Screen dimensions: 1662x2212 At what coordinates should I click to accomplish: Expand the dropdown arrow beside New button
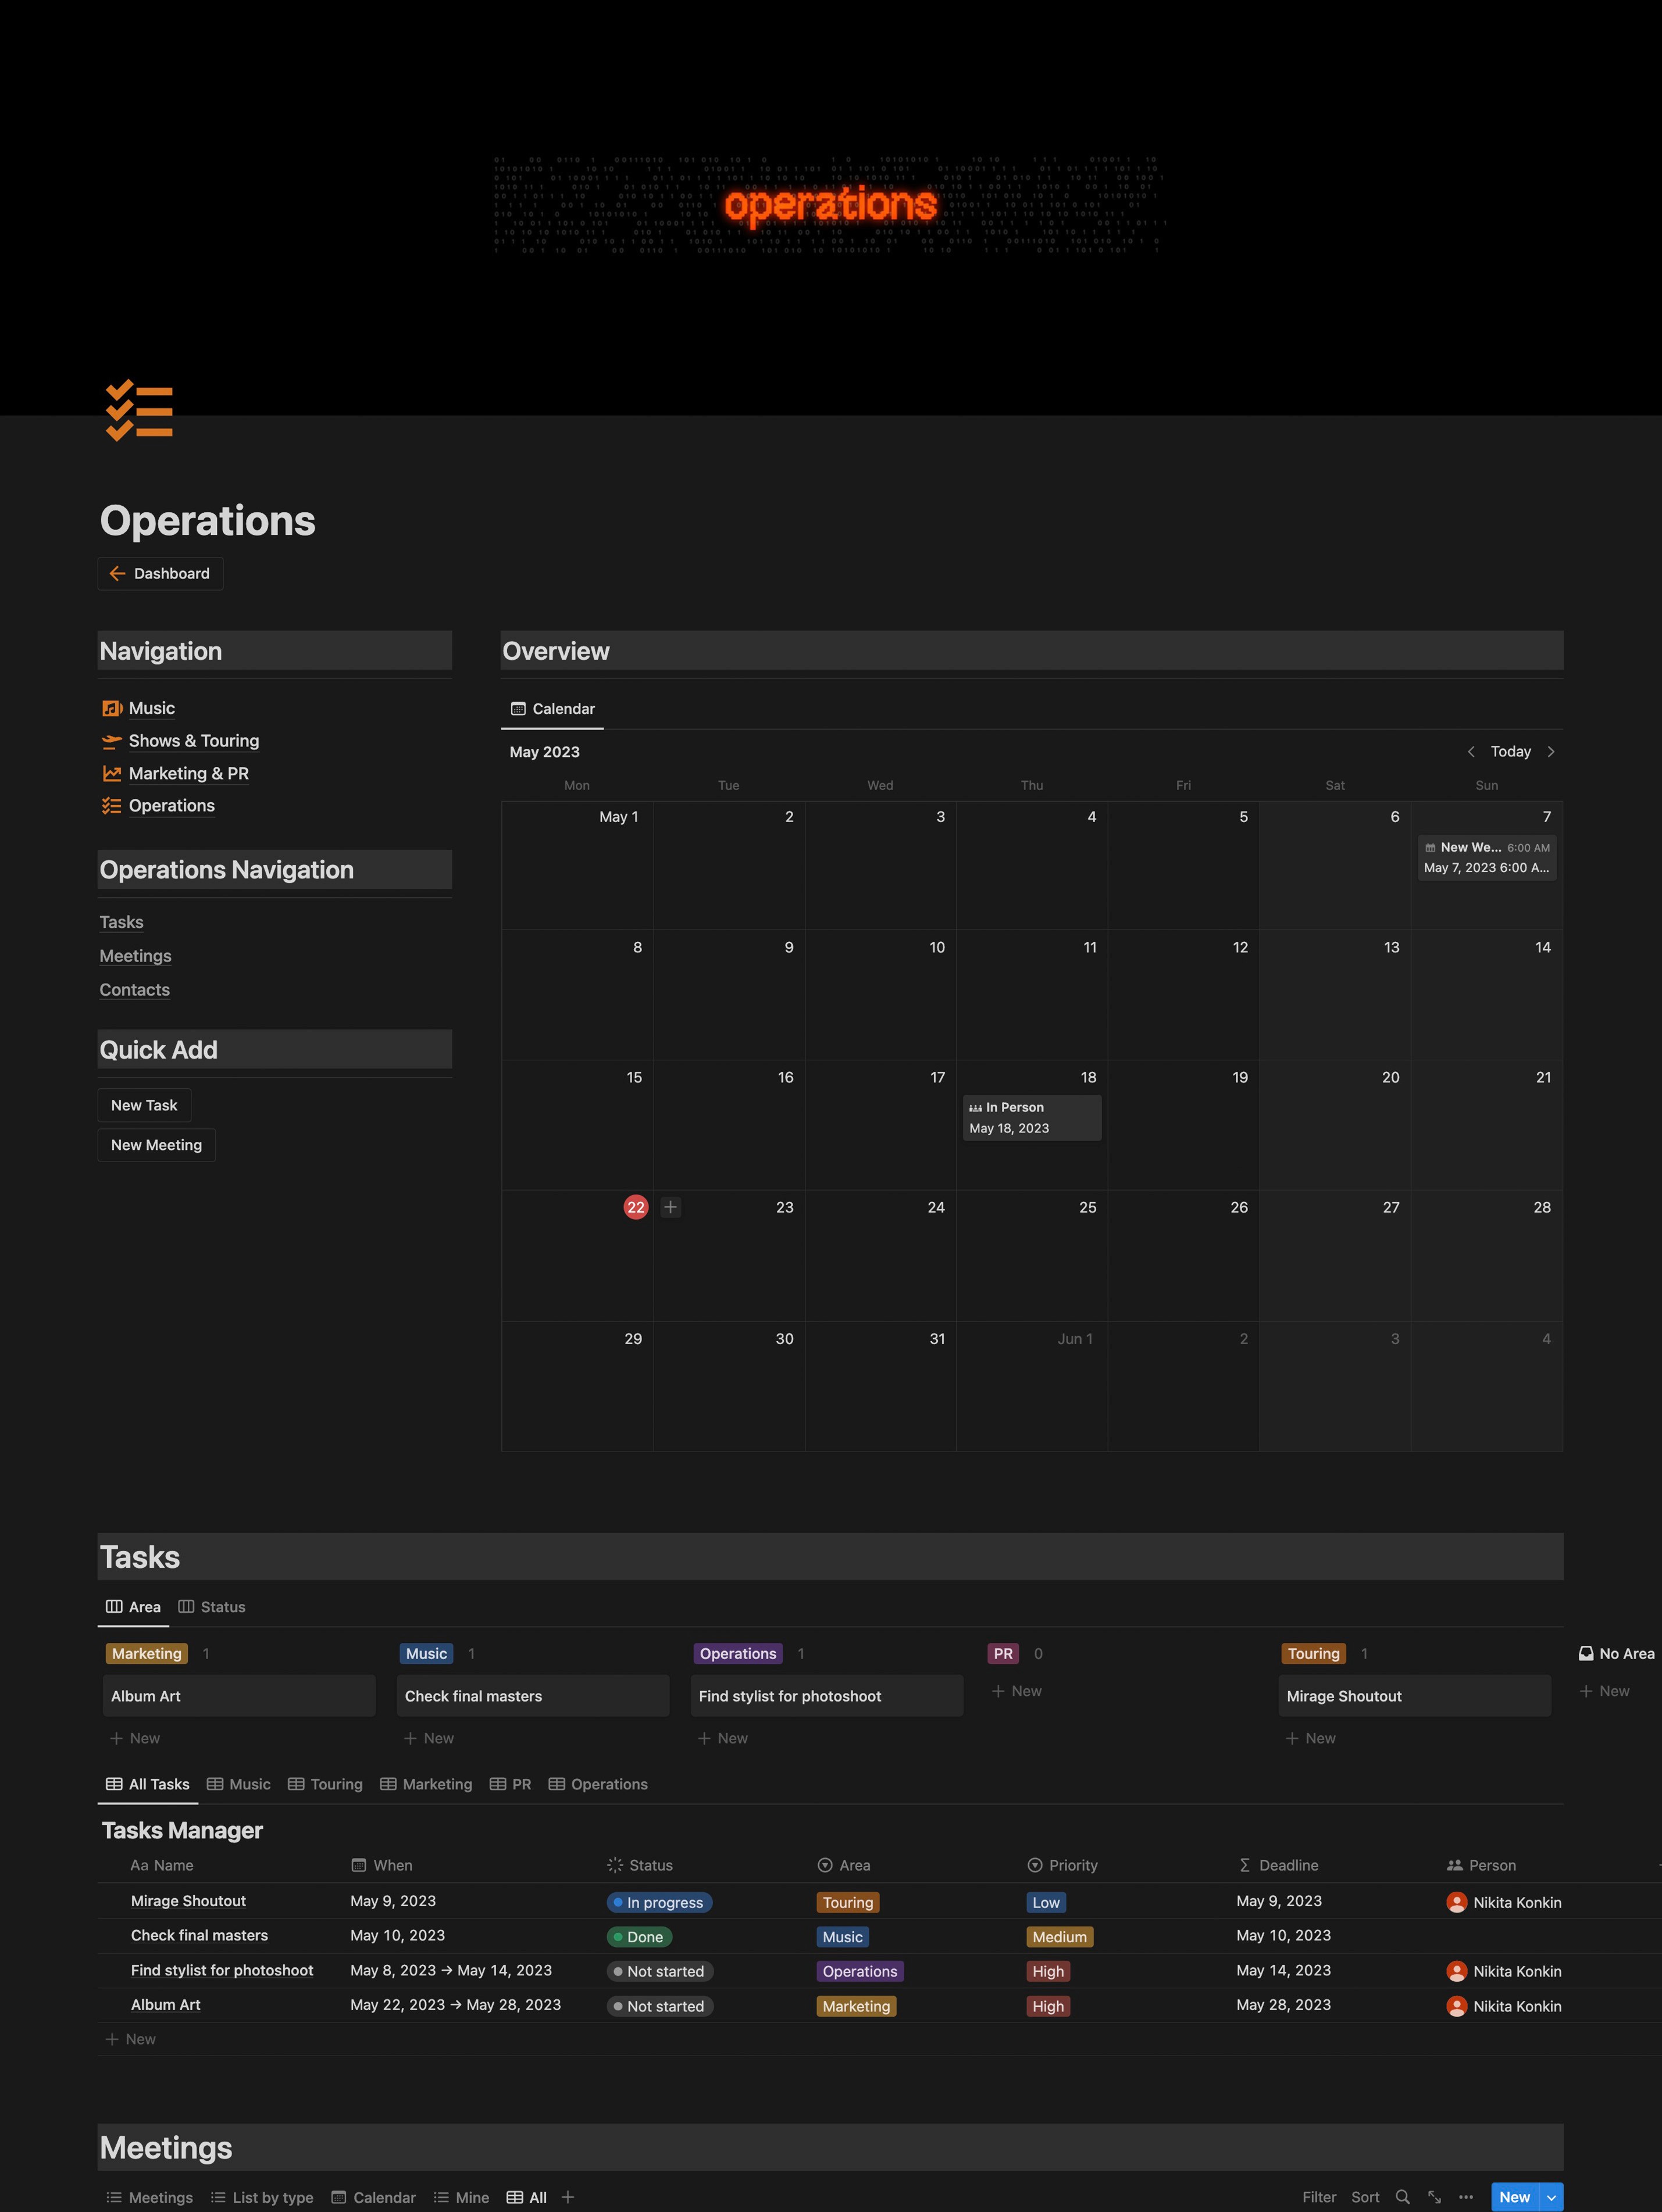[1551, 2197]
